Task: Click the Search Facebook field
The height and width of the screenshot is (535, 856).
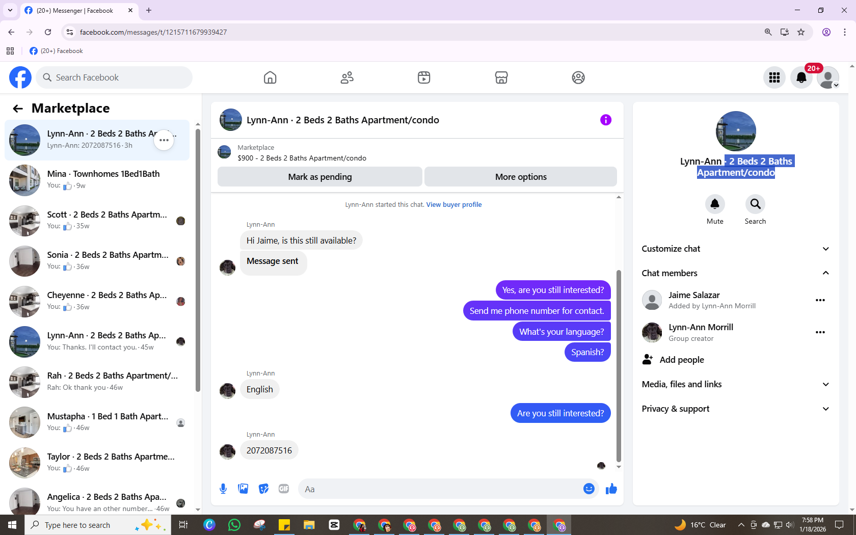Action: [114, 77]
